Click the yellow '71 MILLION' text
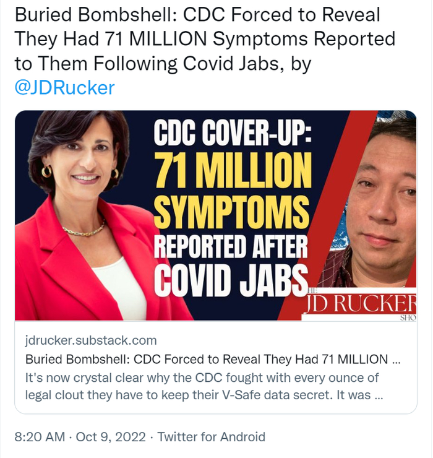 tap(232, 169)
